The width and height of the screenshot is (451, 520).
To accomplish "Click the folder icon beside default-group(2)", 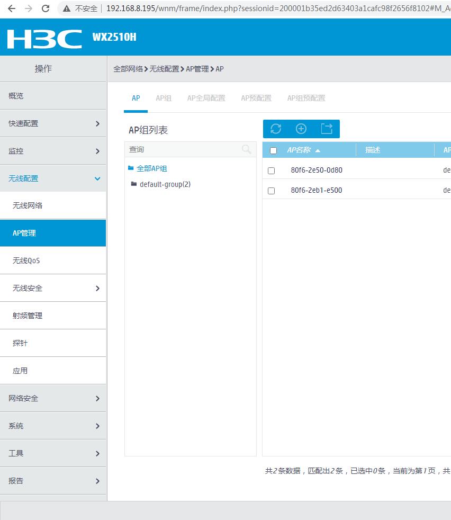I will coord(134,184).
